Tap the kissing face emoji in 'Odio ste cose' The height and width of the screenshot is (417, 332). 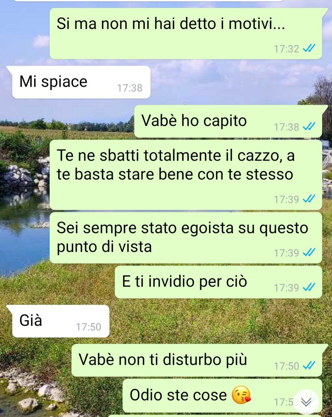pos(241,395)
